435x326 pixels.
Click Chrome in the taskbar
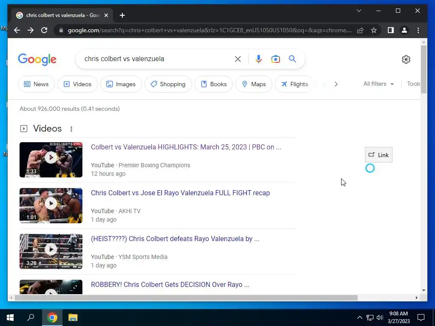(x=52, y=318)
